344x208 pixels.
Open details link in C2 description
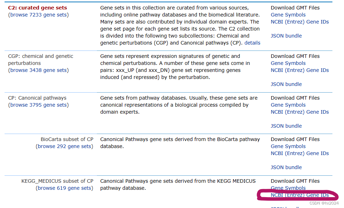click(252, 43)
